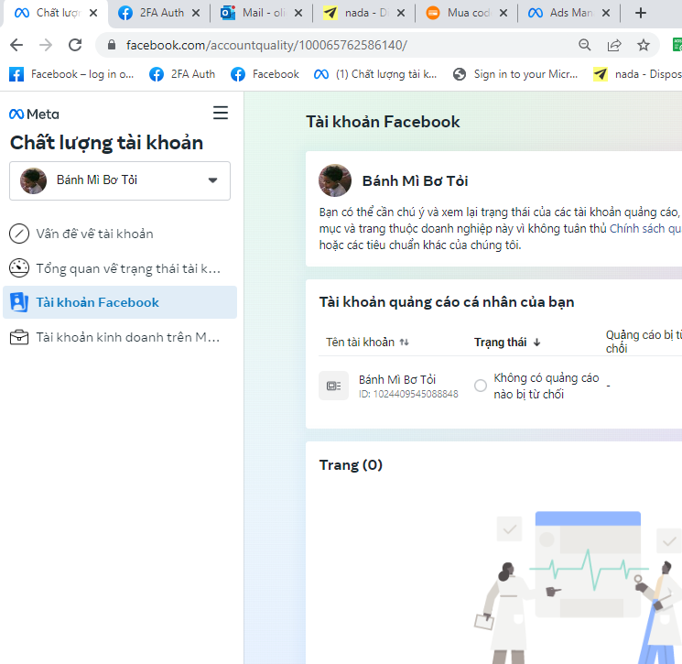Expand the Bánh Mì Bơ Tỏi account dropdown
The width and height of the screenshot is (682, 664).
tap(120, 180)
